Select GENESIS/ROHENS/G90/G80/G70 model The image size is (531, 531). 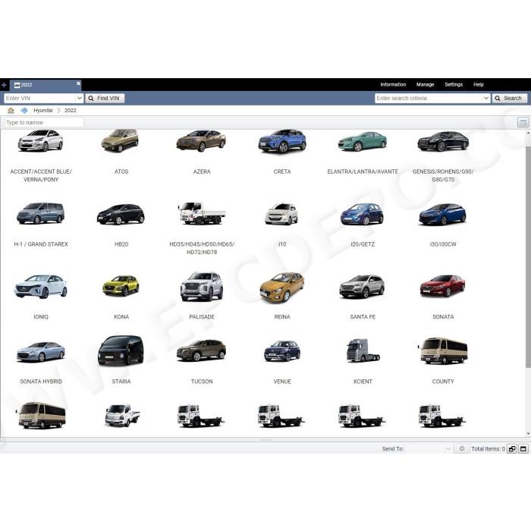(443, 156)
